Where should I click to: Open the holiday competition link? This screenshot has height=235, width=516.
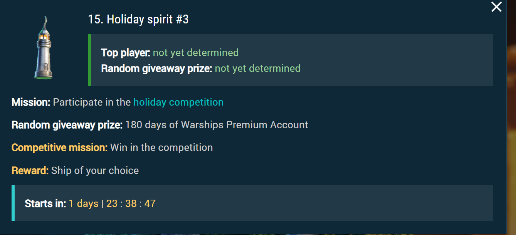(178, 102)
